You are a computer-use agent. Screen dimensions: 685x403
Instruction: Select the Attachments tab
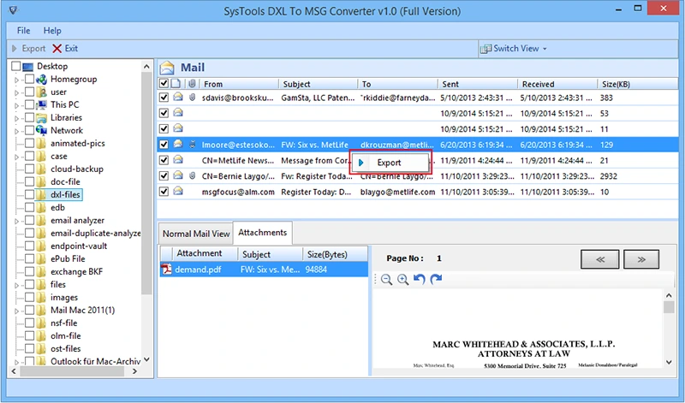point(263,232)
